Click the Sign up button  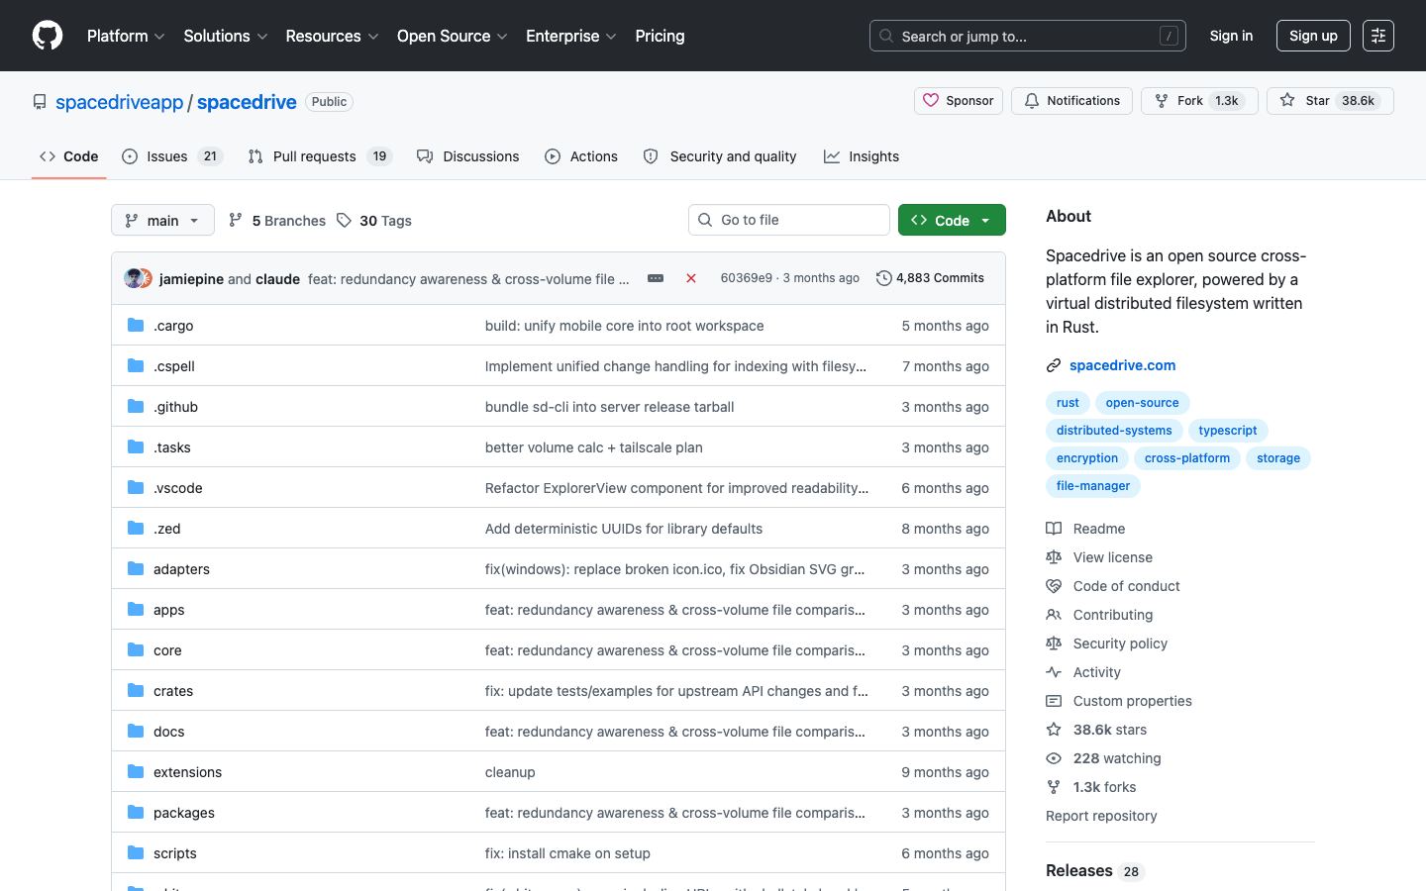1313,36
